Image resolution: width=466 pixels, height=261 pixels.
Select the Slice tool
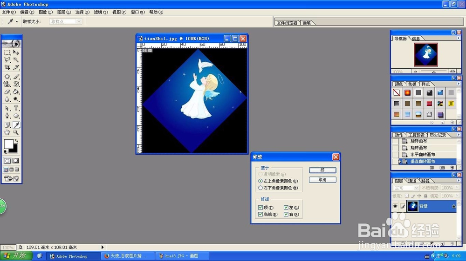[16, 67]
